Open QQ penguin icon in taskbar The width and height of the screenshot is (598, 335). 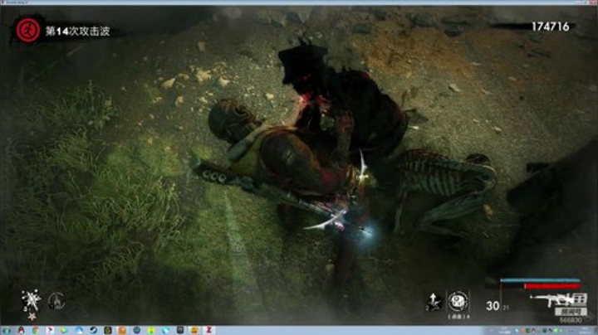[x=22, y=330]
